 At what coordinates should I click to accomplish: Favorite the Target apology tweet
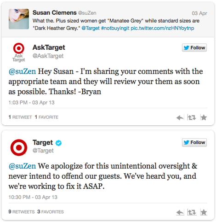204,212
